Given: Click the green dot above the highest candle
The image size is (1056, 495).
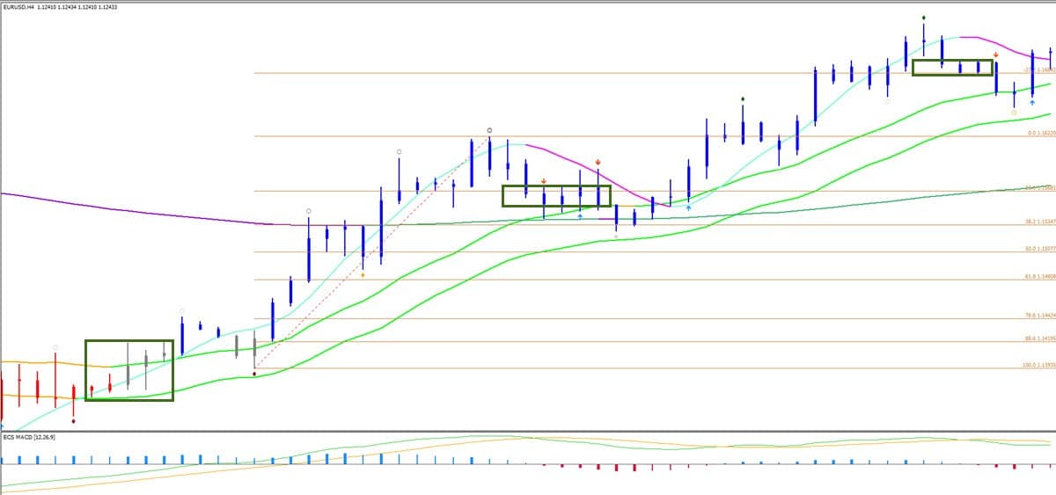Looking at the screenshot, I should [x=923, y=18].
